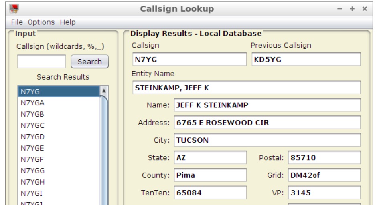Click the City field showing TUCSON
The image size is (377, 205).
[x=268, y=140]
